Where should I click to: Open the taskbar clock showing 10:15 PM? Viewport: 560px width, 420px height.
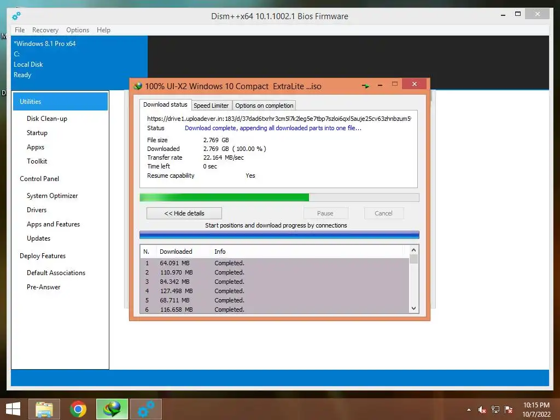536,410
